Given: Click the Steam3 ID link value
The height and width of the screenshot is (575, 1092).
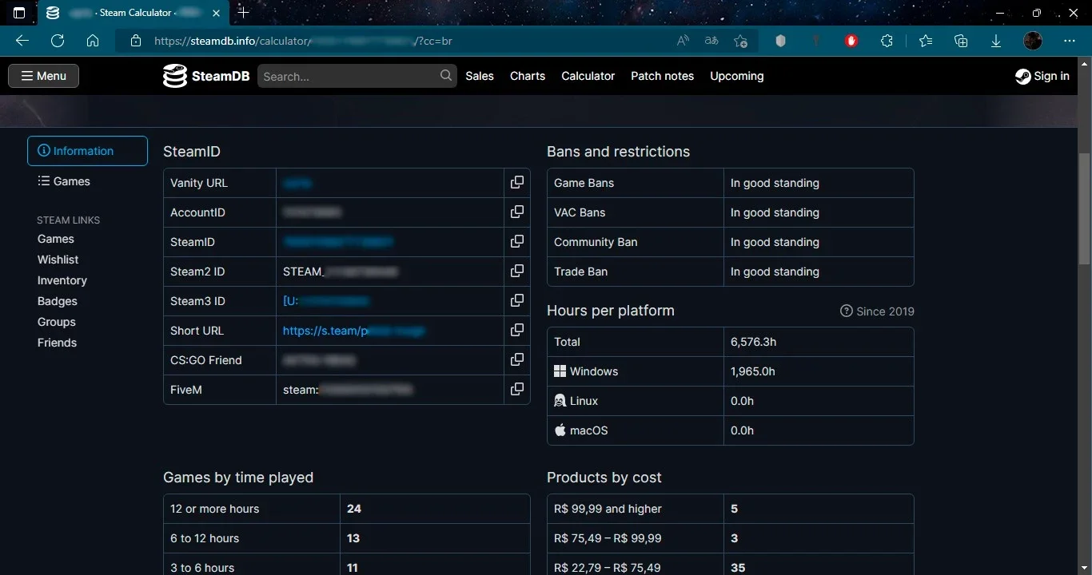Looking at the screenshot, I should click(x=326, y=301).
